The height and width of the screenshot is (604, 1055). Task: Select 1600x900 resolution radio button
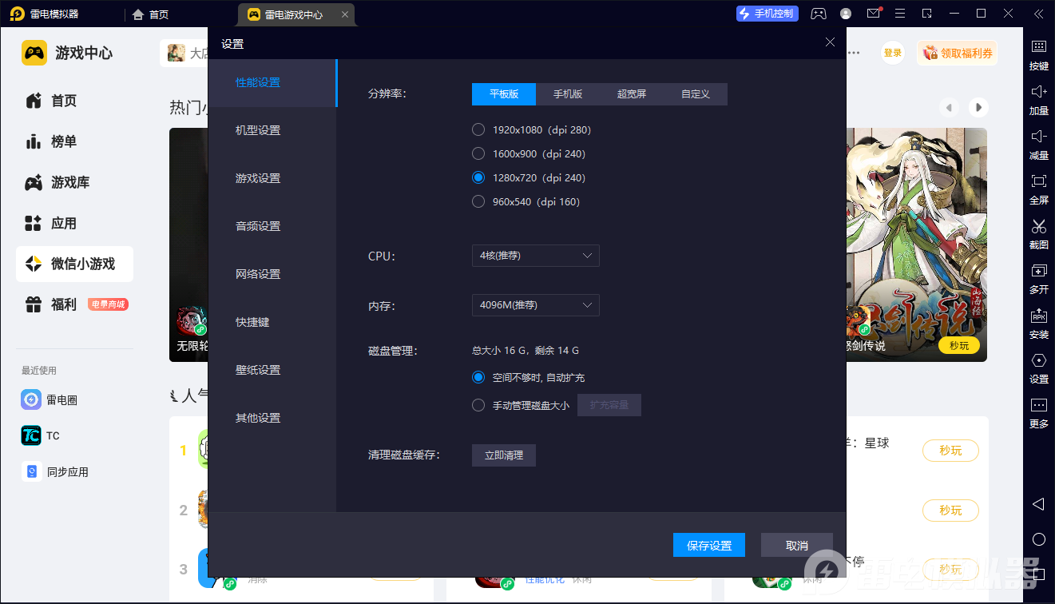pyautogui.click(x=478, y=153)
